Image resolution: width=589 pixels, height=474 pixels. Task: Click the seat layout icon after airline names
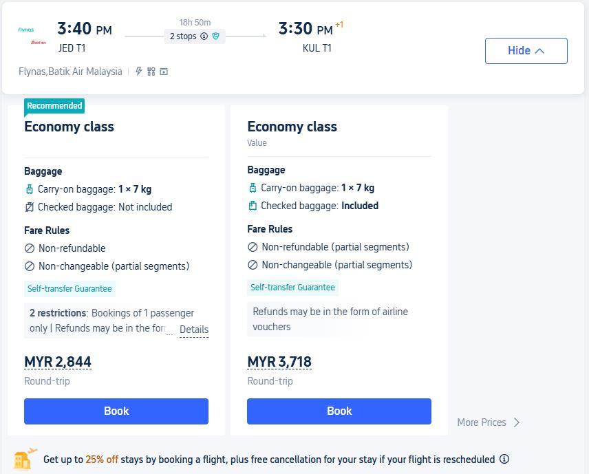tap(151, 72)
